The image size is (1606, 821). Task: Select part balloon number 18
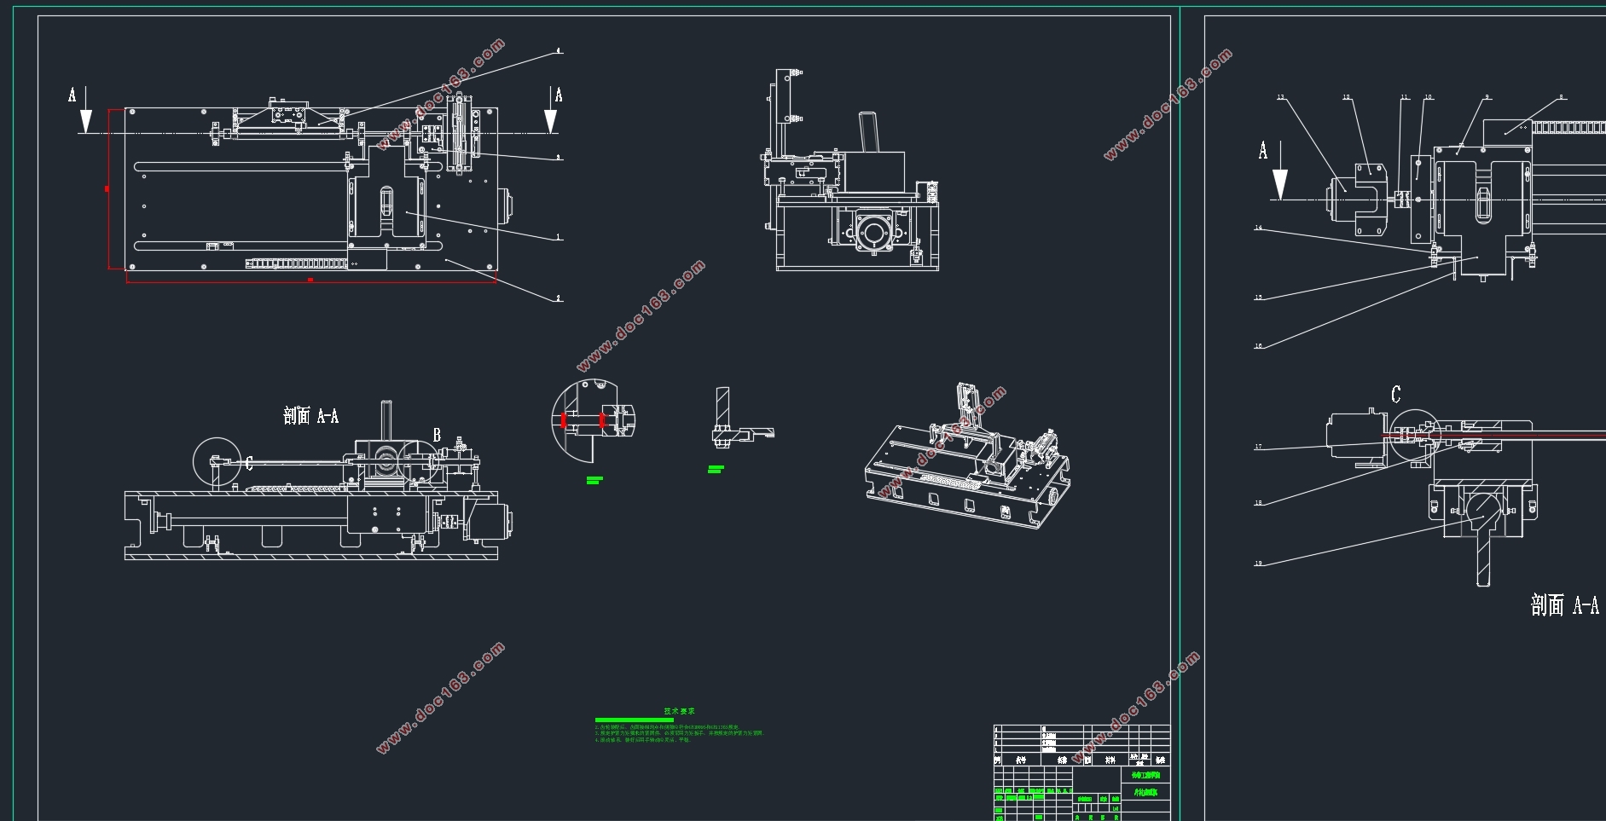pos(1258,503)
